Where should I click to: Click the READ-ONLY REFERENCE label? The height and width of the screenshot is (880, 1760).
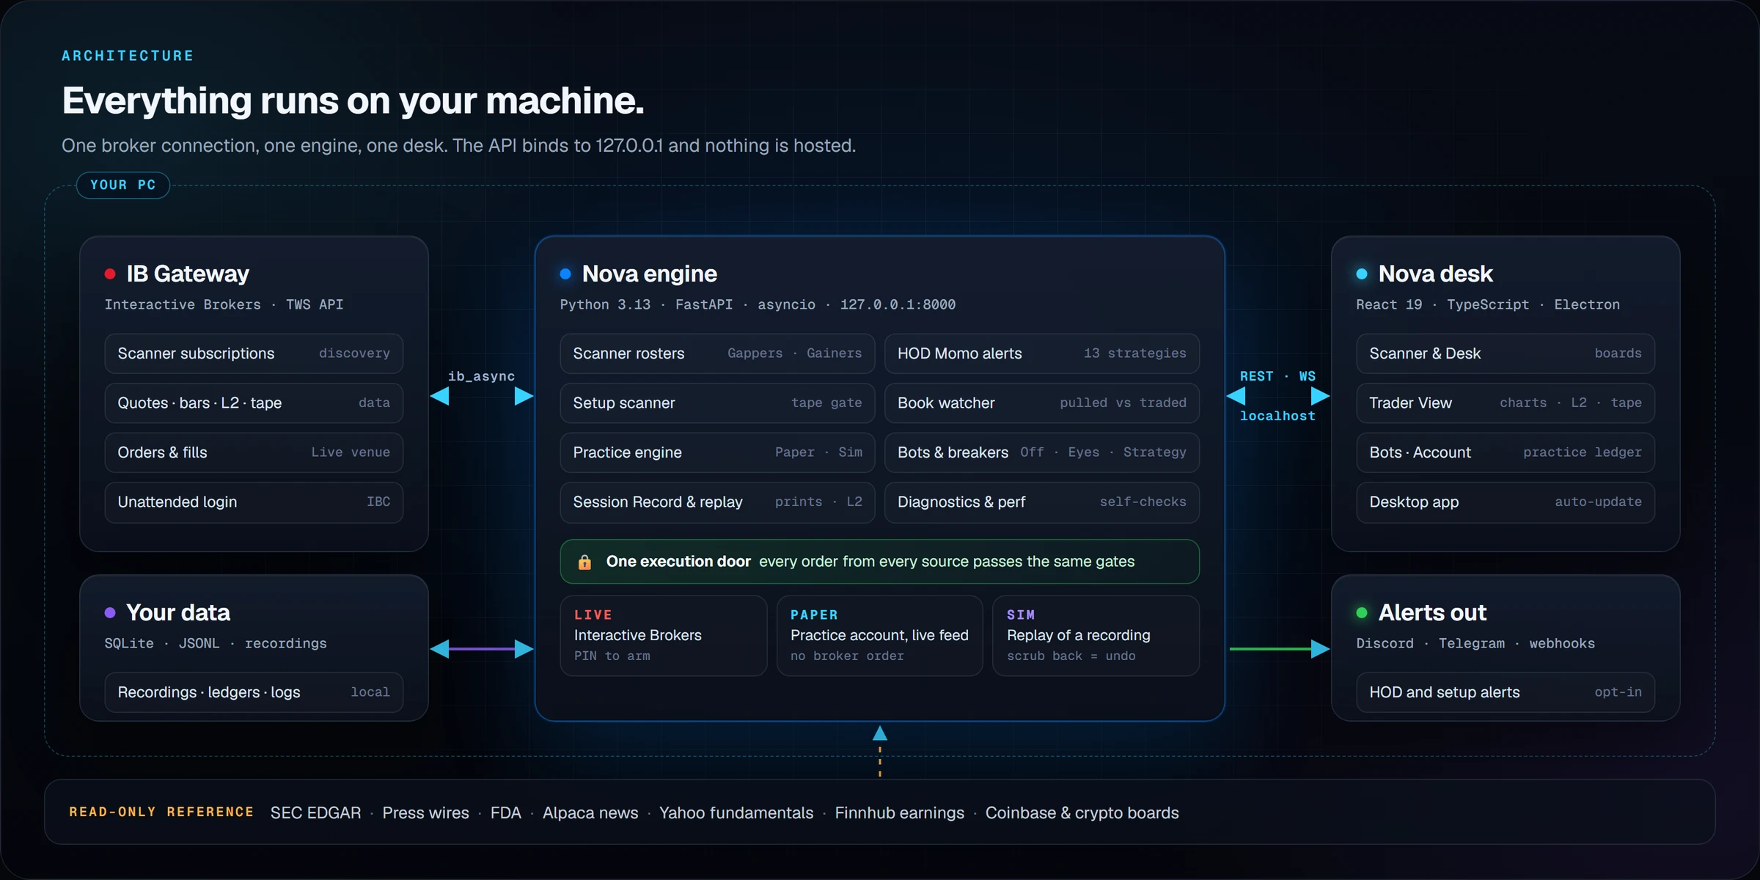tap(161, 812)
